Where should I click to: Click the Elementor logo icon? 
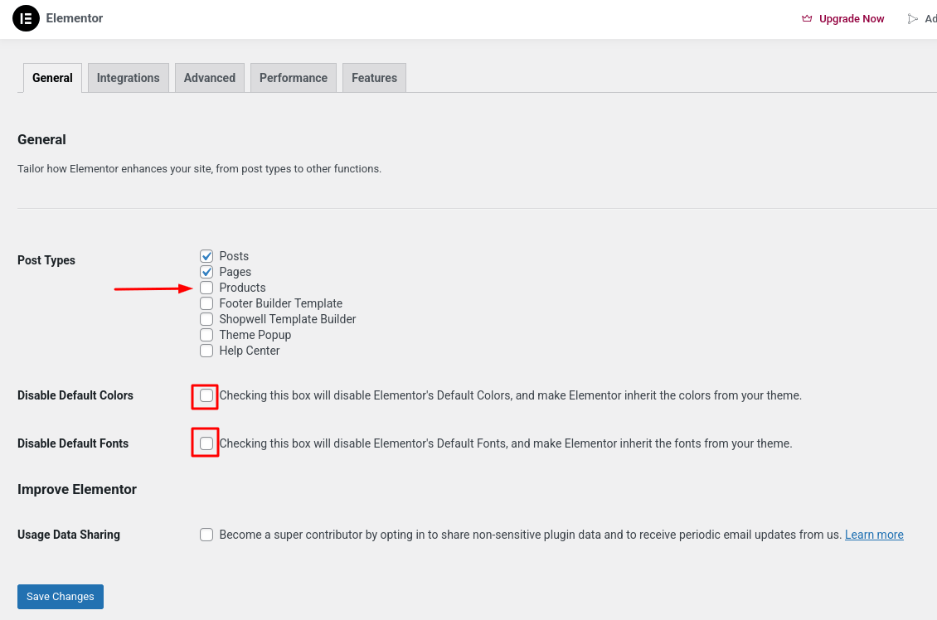click(26, 18)
